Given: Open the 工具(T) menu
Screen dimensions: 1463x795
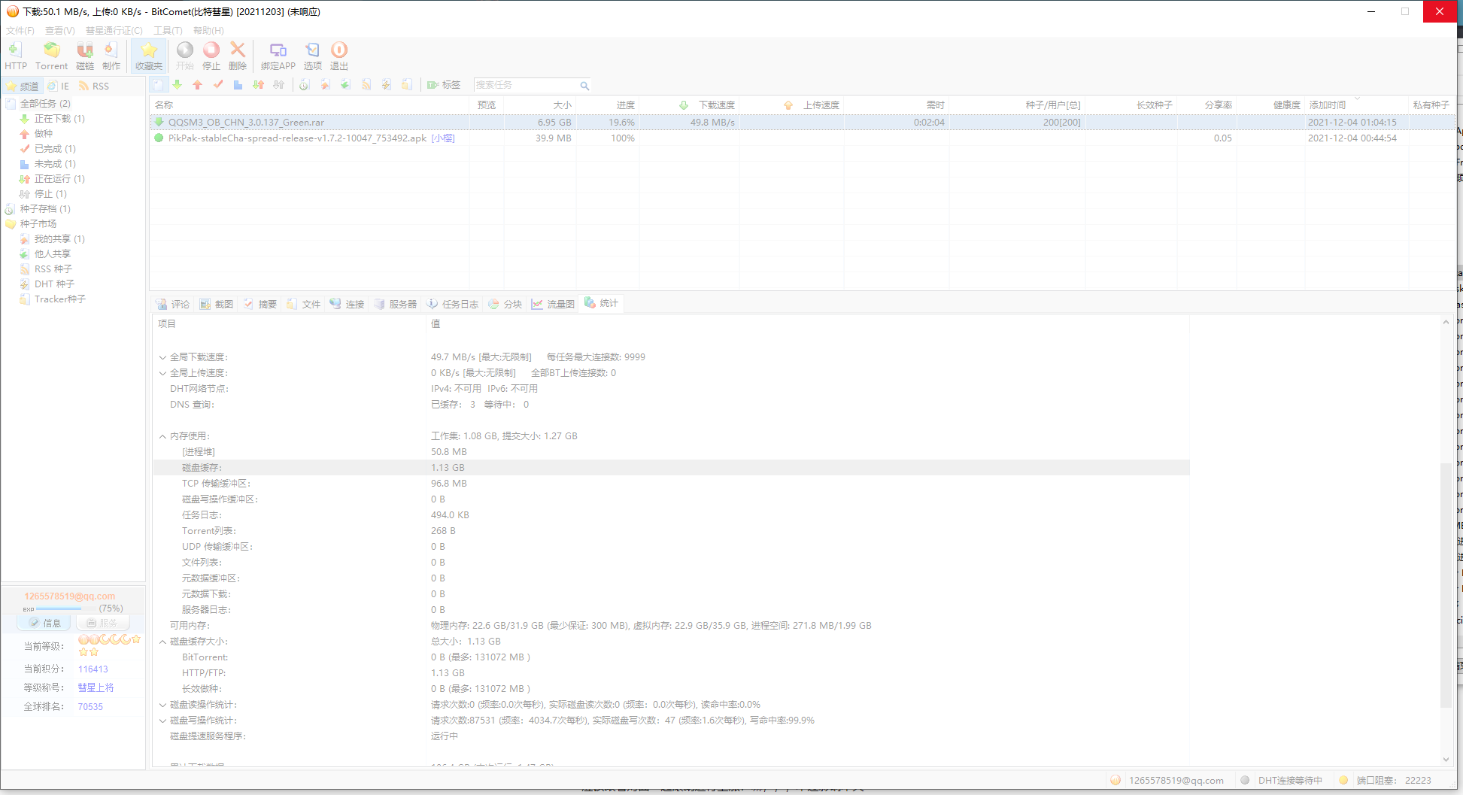Looking at the screenshot, I should click(x=168, y=31).
